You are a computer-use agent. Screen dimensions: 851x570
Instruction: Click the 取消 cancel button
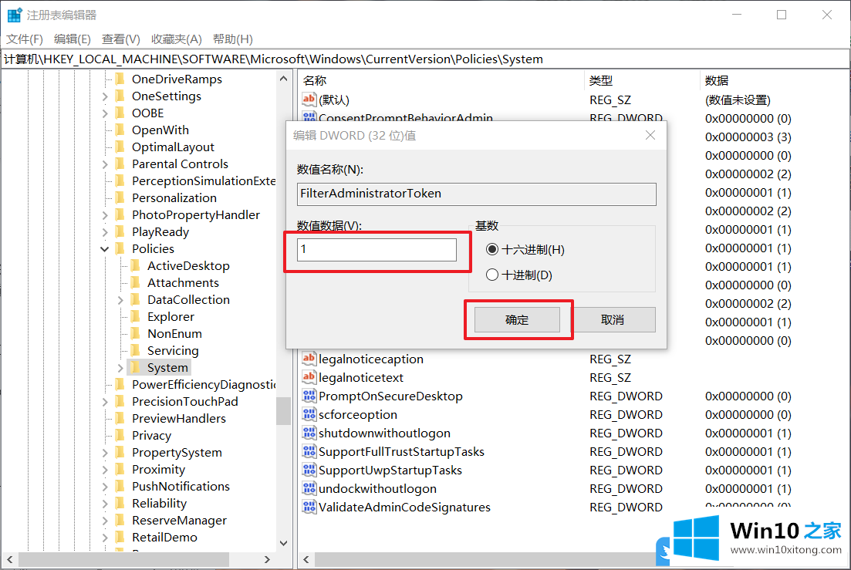point(612,319)
